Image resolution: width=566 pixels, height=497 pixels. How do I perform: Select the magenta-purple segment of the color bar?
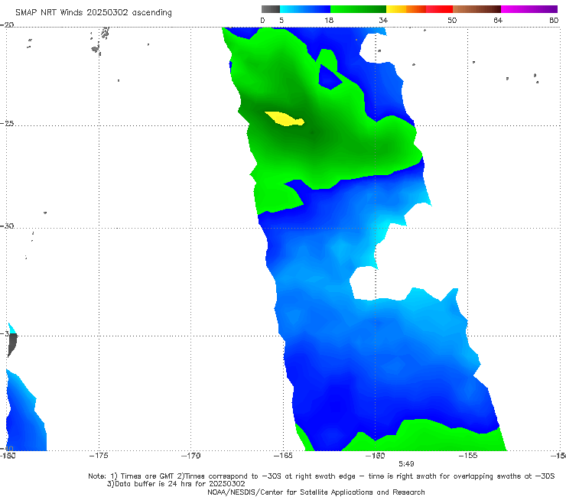(529, 9)
